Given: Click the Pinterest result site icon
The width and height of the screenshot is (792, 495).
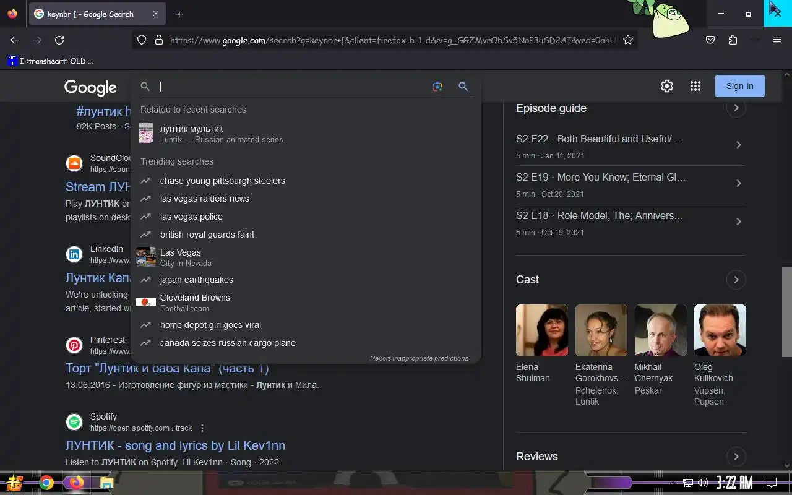Looking at the screenshot, I should coord(74,345).
